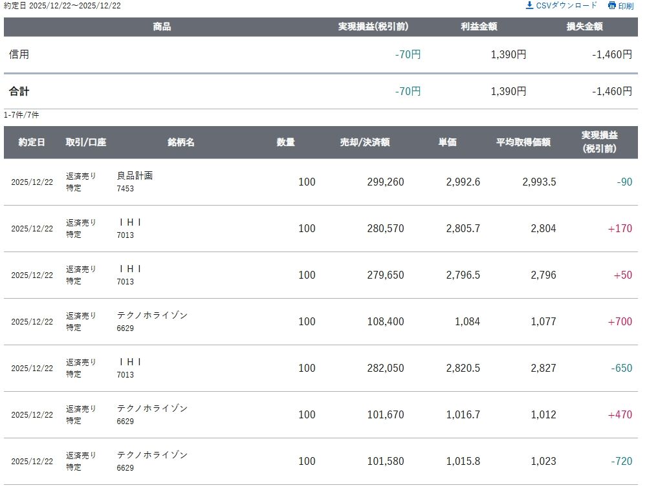
Task: Click the 約定日 column header
Action: pyautogui.click(x=32, y=142)
